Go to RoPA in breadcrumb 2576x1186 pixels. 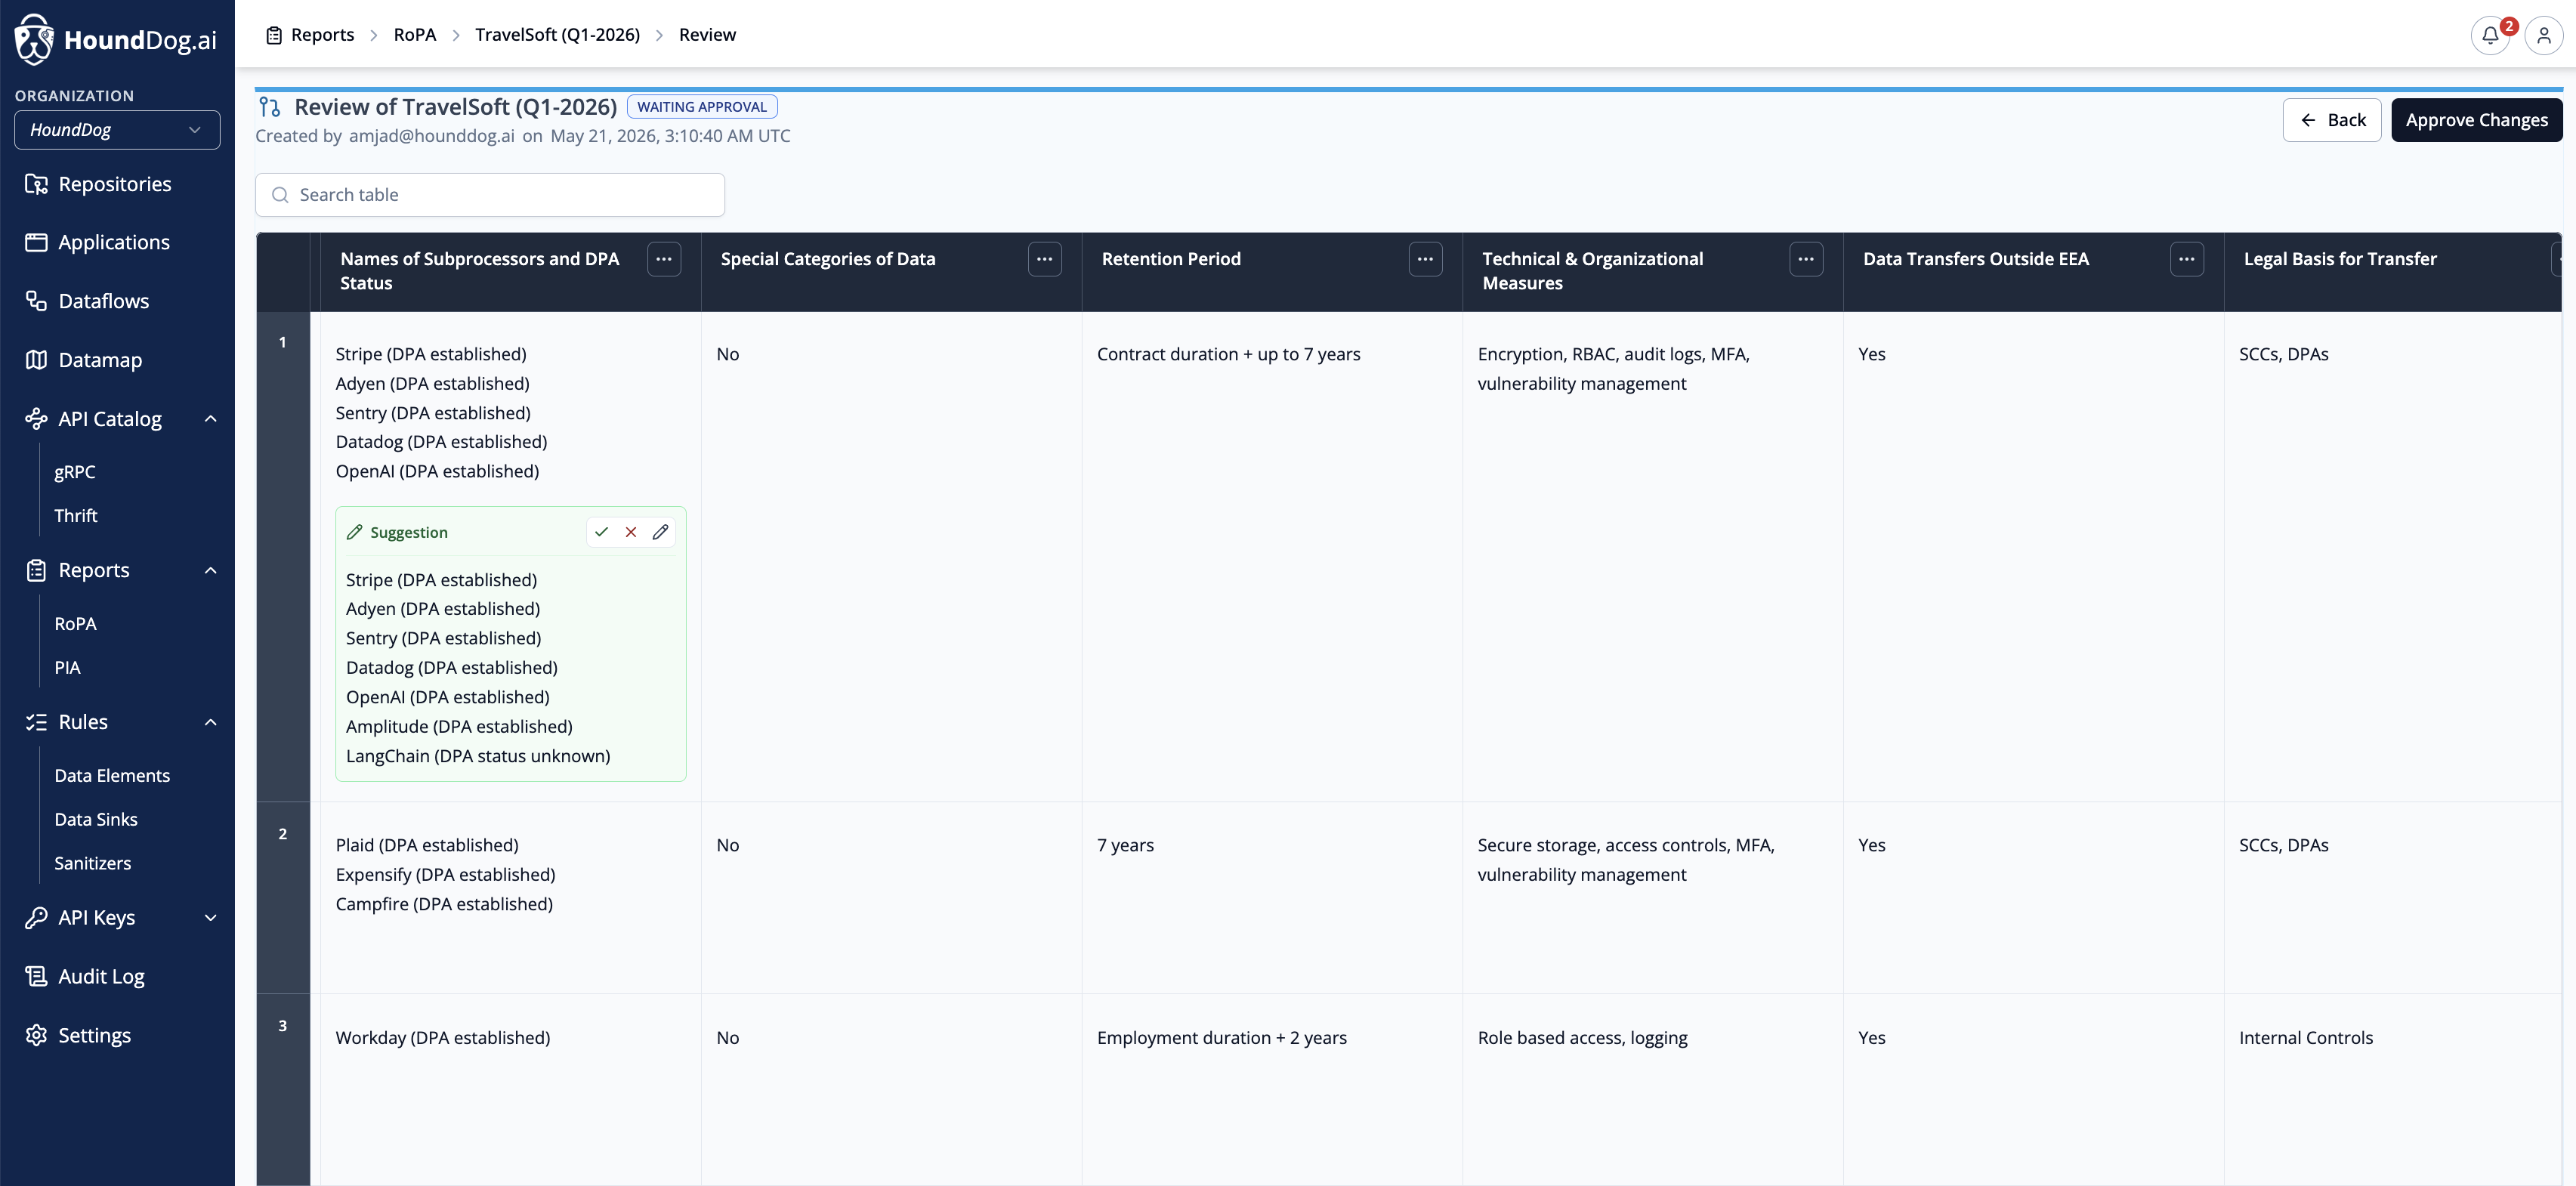pyautogui.click(x=415, y=35)
